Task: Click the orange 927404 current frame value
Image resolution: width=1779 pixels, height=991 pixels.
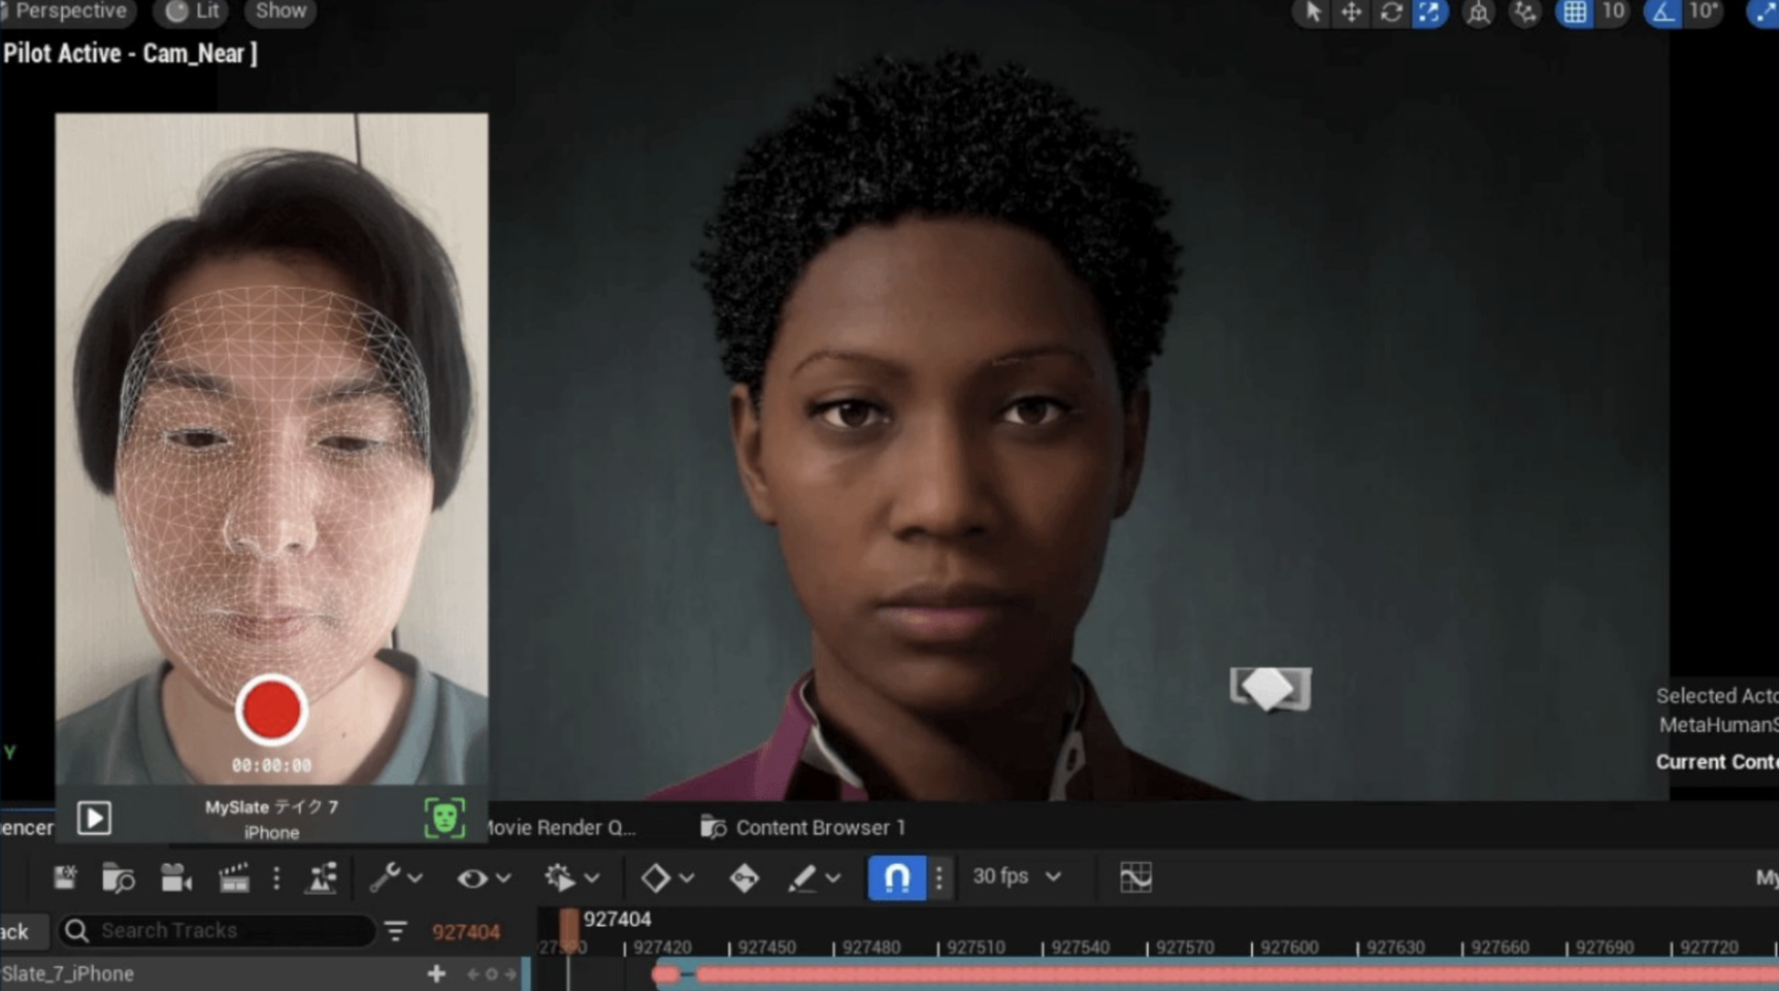Action: coord(465,932)
